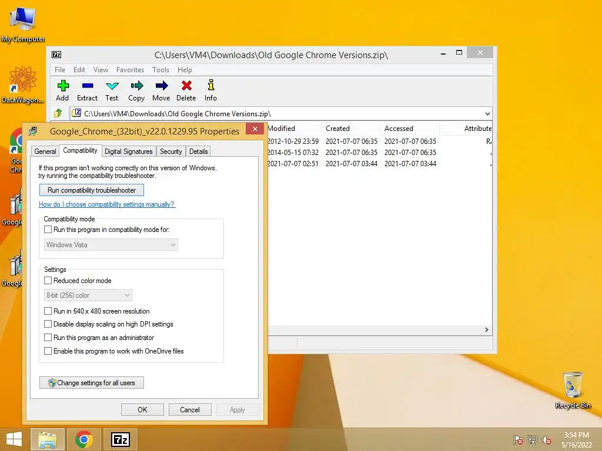Image resolution: width=602 pixels, height=451 pixels.
Task: Launch Chrome from the taskbar
Action: [83, 439]
